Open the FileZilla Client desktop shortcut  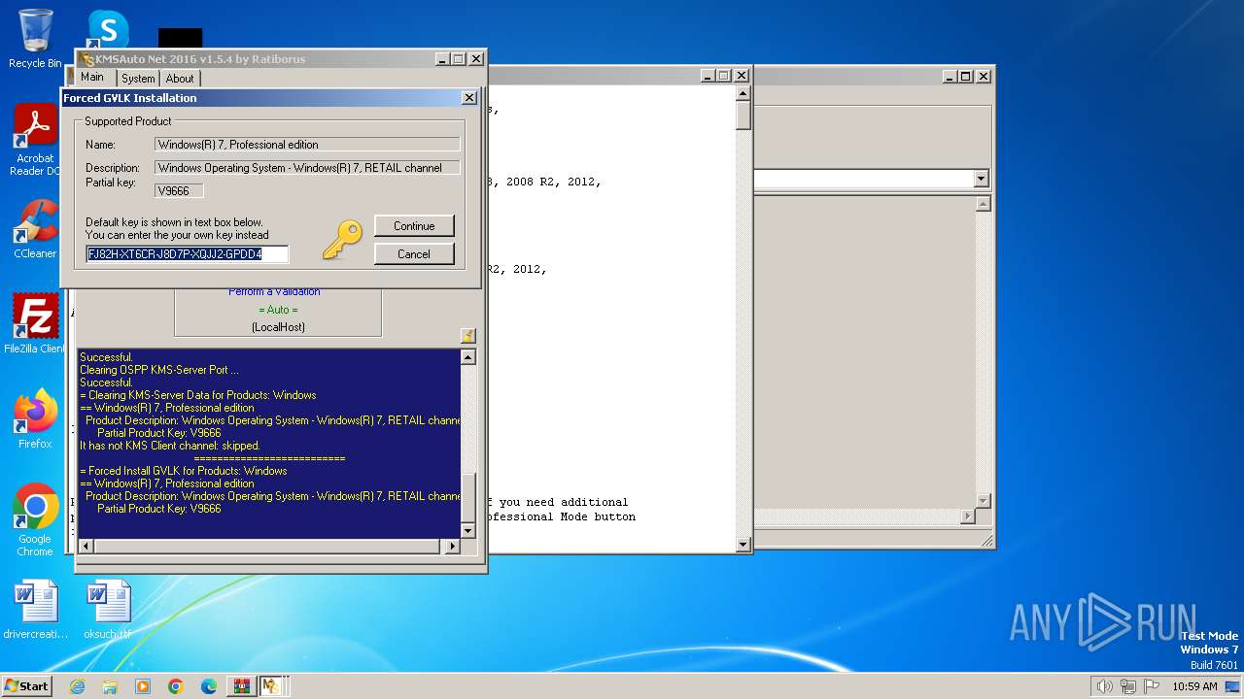(35, 323)
